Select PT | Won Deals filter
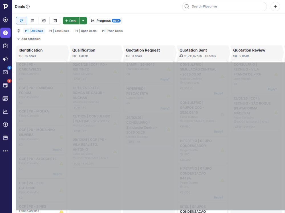 click(x=112, y=31)
